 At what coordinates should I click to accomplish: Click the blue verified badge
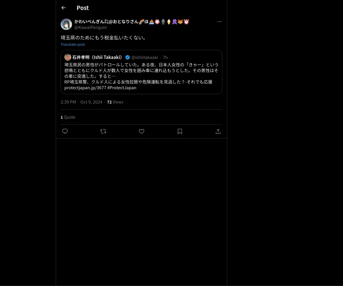(127, 57)
